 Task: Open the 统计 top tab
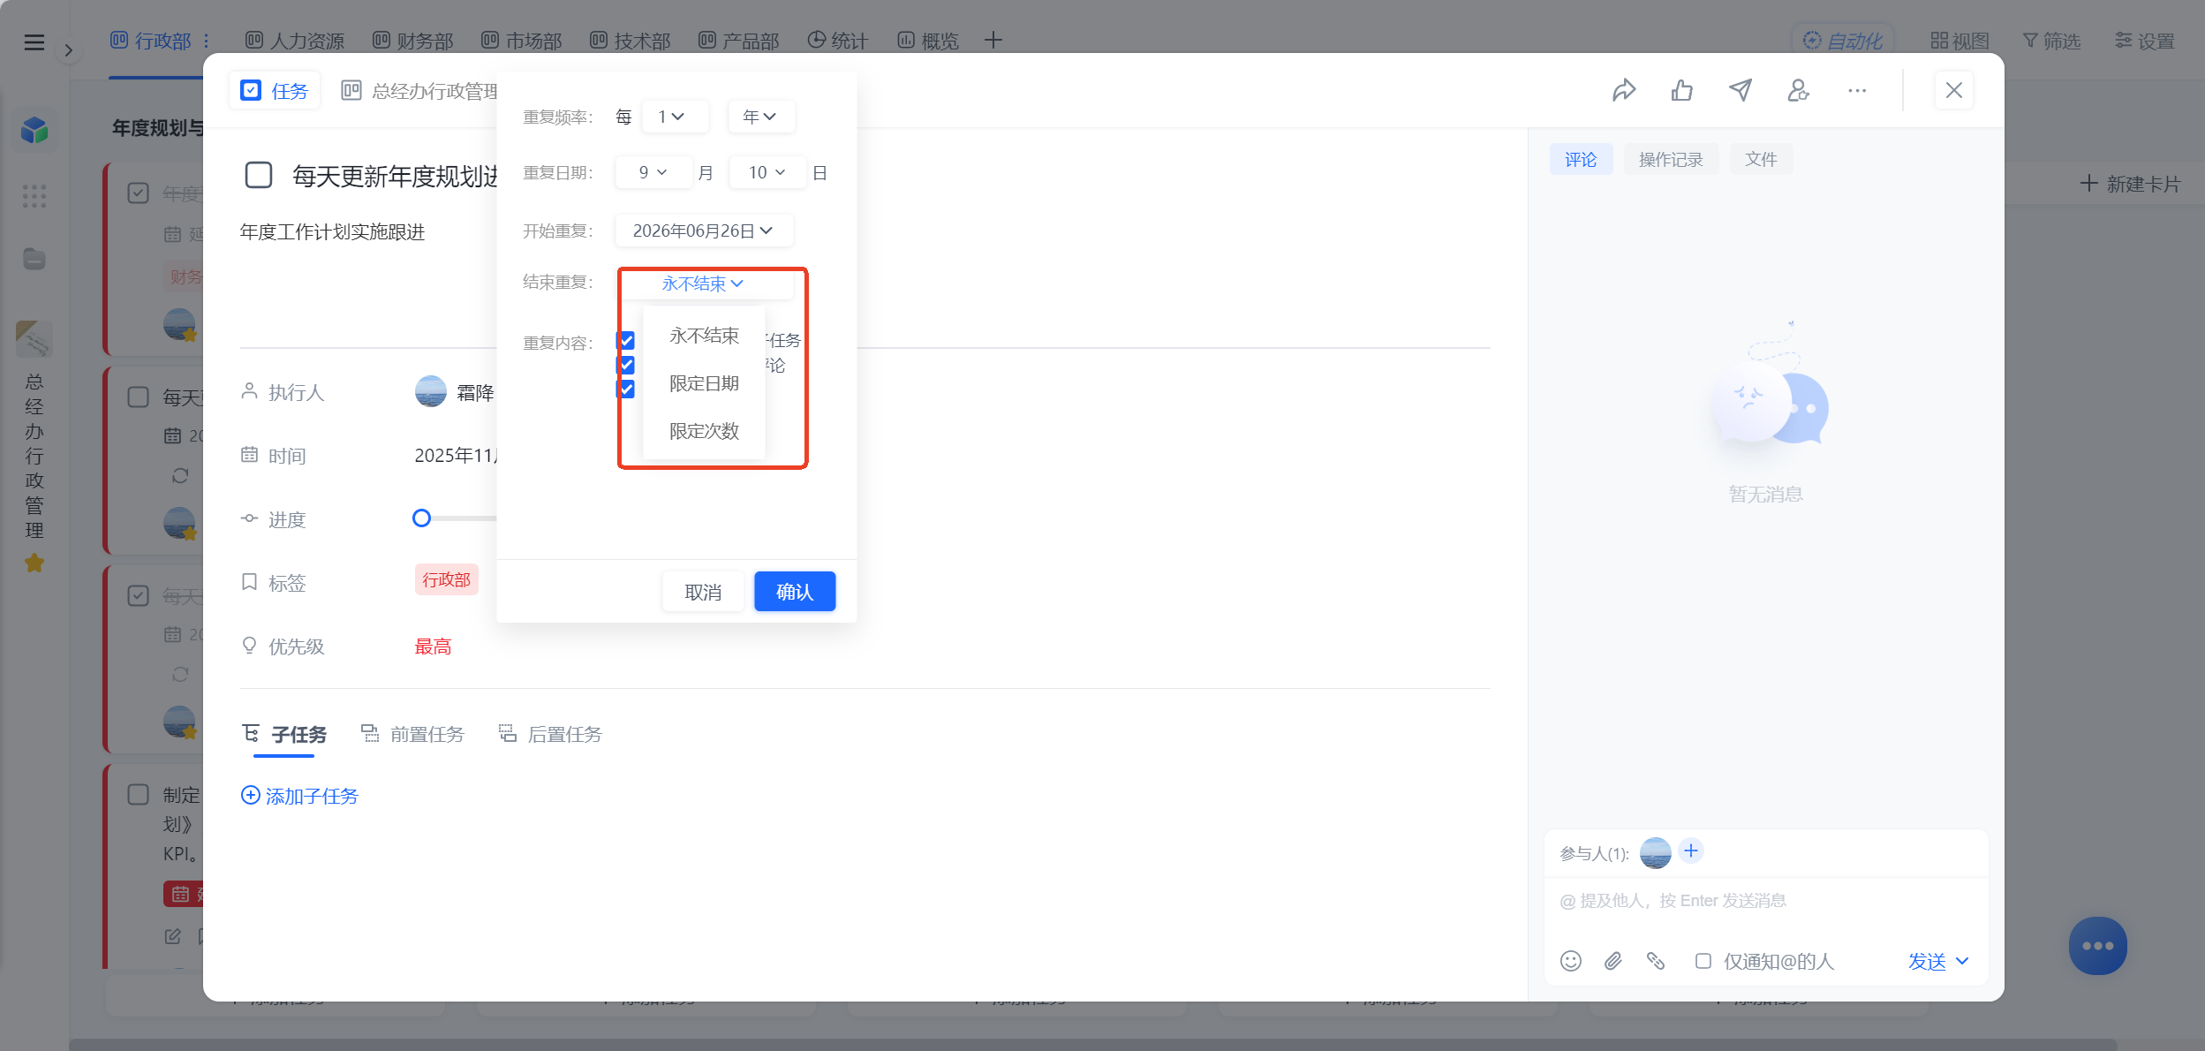coord(839,41)
